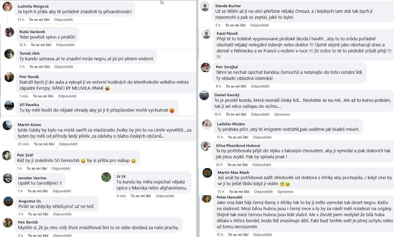Reply to Augustus Us's comment

coord(62,214)
